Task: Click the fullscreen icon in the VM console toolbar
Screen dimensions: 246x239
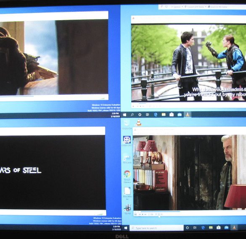Action: pyautogui.click(x=166, y=7)
